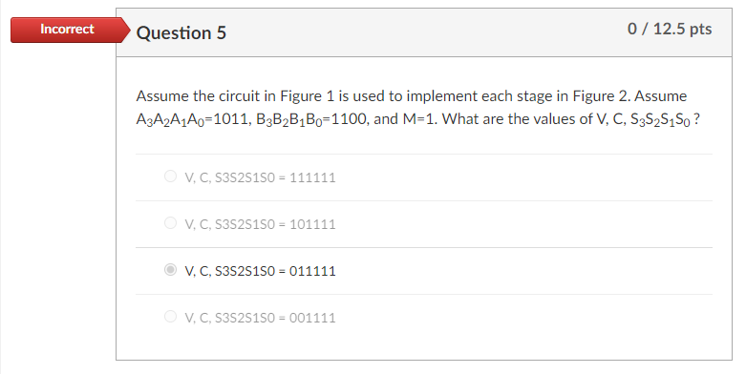
Task: Choose the radio button for answer 101111
Action: (170, 223)
